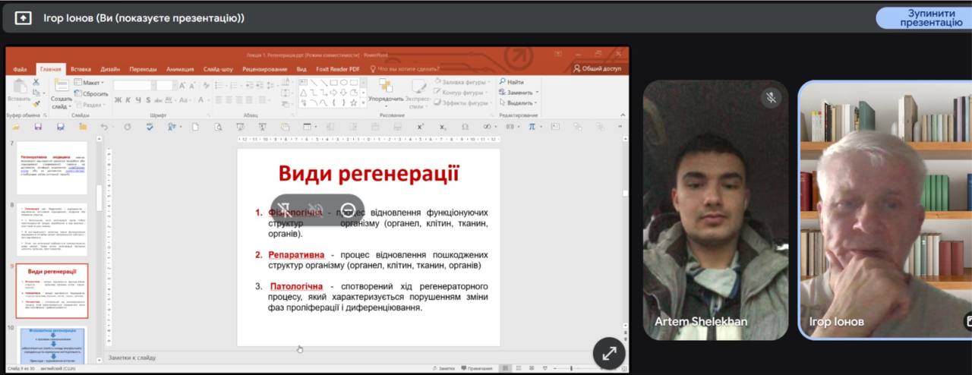Screen dimensions: 972x375
Task: Open the Анимация ribbon tab
Action: [x=180, y=69]
